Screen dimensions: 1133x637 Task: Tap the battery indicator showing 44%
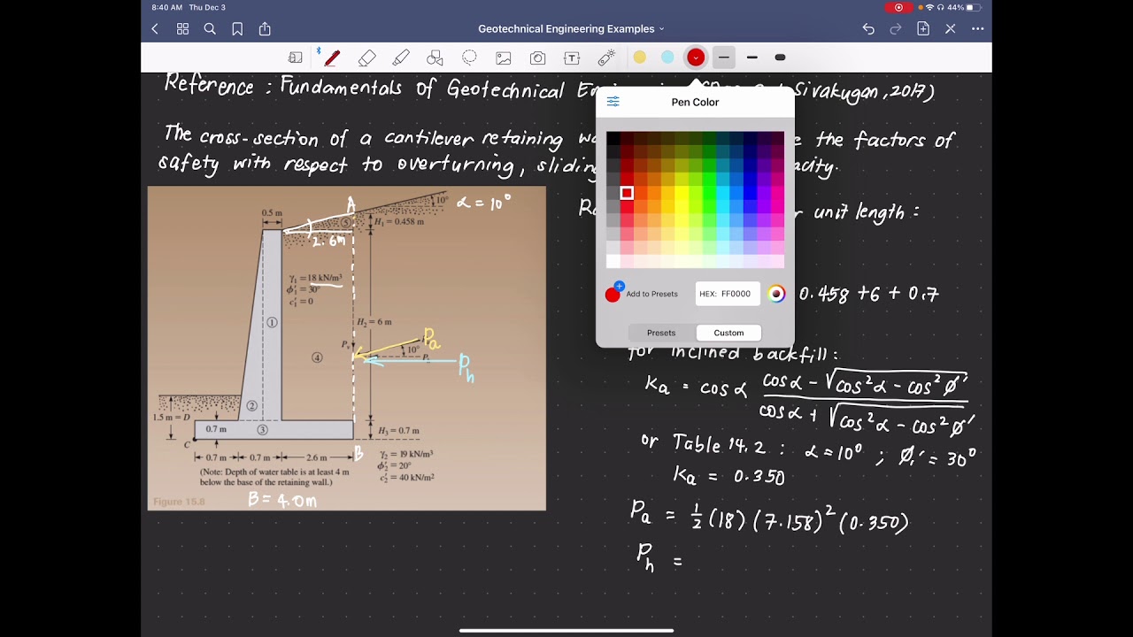tap(964, 7)
